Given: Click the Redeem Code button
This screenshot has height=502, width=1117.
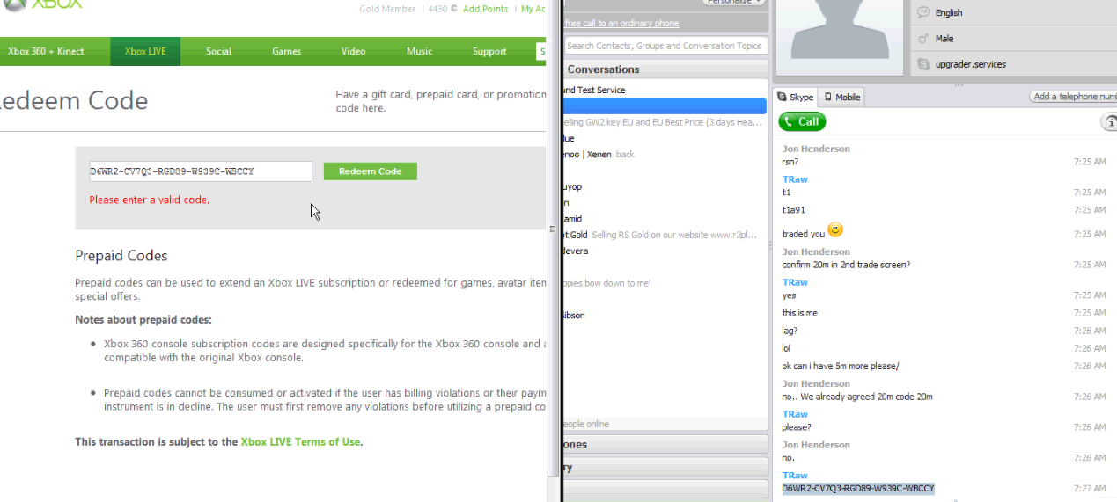Looking at the screenshot, I should [371, 171].
